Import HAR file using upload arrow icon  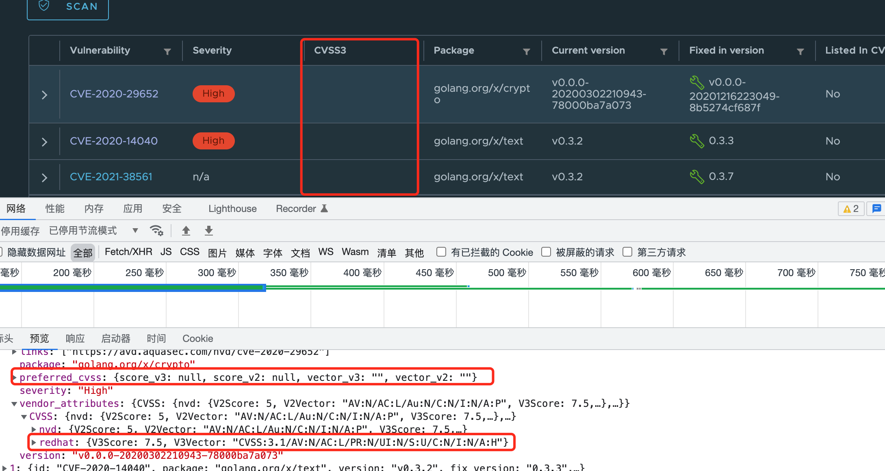click(x=186, y=230)
